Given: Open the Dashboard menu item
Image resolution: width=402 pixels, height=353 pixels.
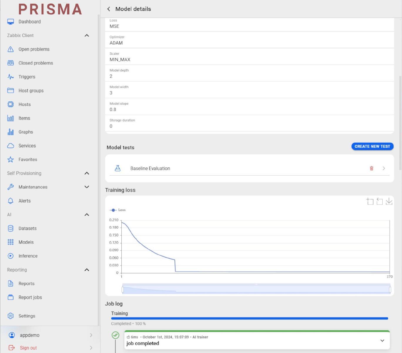Looking at the screenshot, I should point(29,21).
